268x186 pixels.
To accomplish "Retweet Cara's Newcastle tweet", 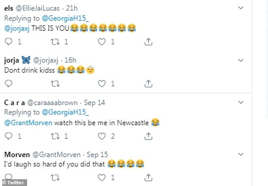I will [55, 136].
